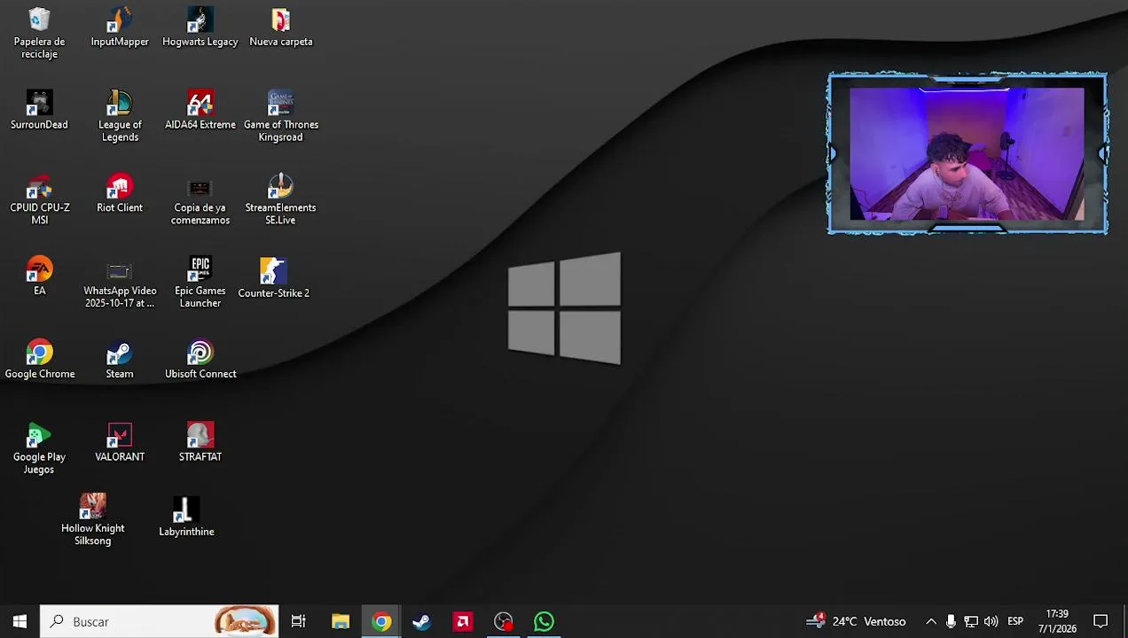This screenshot has height=638, width=1128.
Task: Open network settings tray icon
Action: 971,621
